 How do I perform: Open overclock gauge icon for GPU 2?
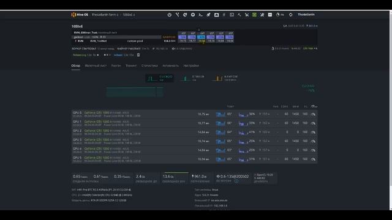(313, 132)
